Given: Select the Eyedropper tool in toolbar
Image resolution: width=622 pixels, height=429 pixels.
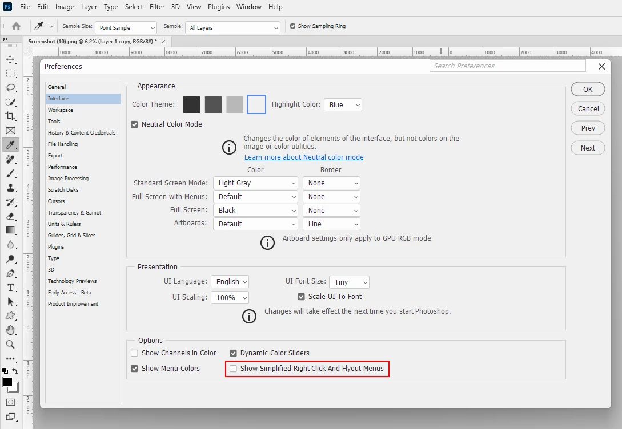Looking at the screenshot, I should [x=10, y=144].
